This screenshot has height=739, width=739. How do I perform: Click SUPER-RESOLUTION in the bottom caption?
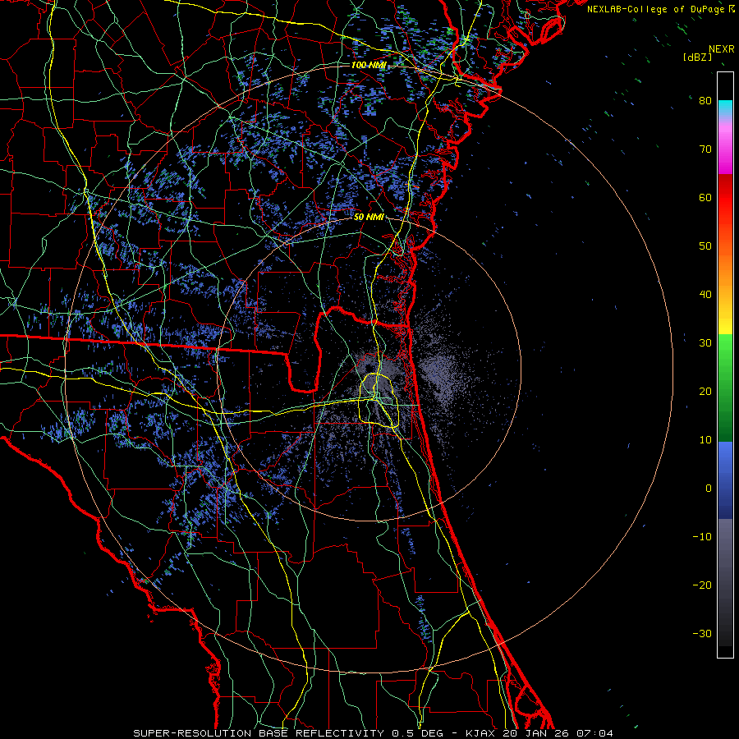pos(192,733)
